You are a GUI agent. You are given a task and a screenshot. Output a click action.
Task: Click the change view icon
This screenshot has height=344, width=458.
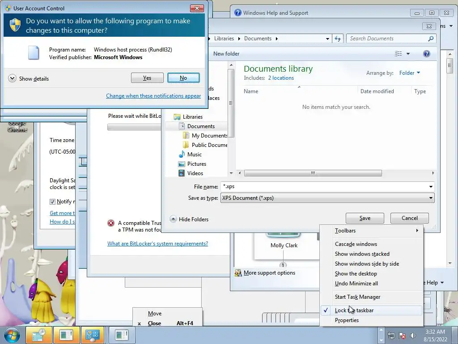(x=398, y=54)
